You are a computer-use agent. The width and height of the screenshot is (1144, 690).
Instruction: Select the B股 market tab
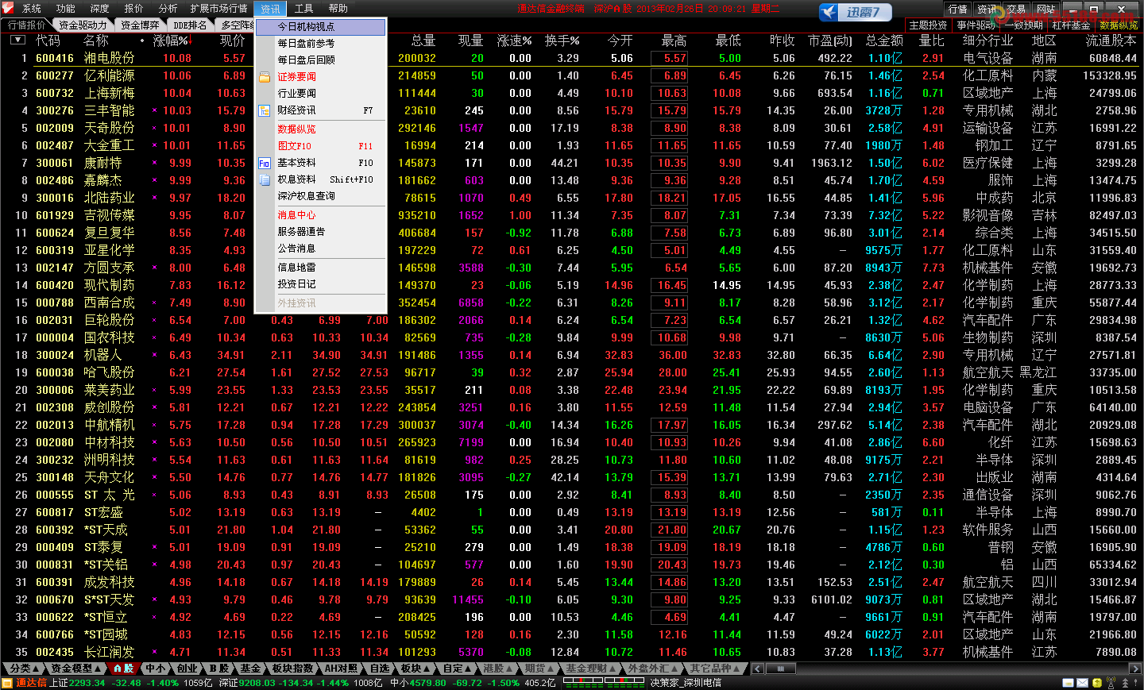(218, 669)
